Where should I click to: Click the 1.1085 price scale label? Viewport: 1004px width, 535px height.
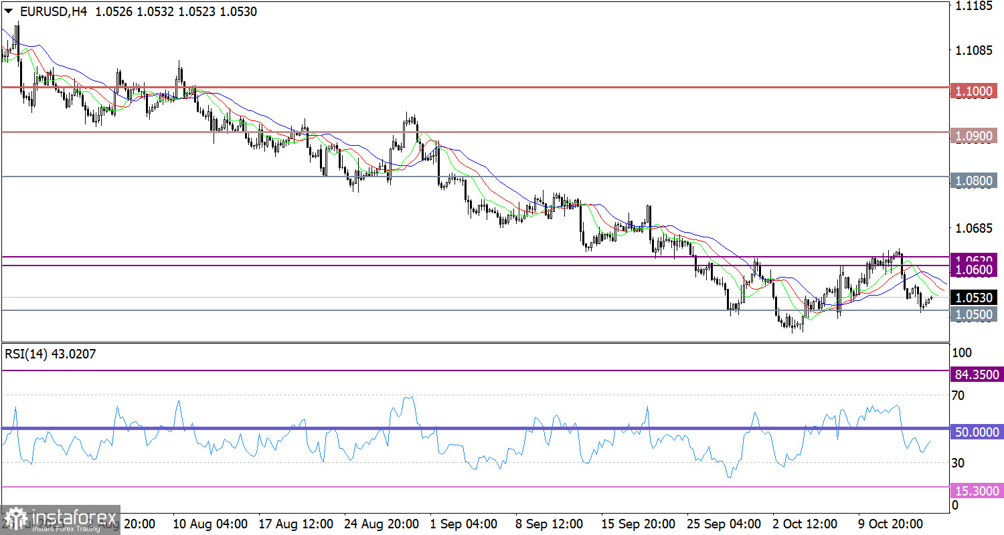(975, 50)
